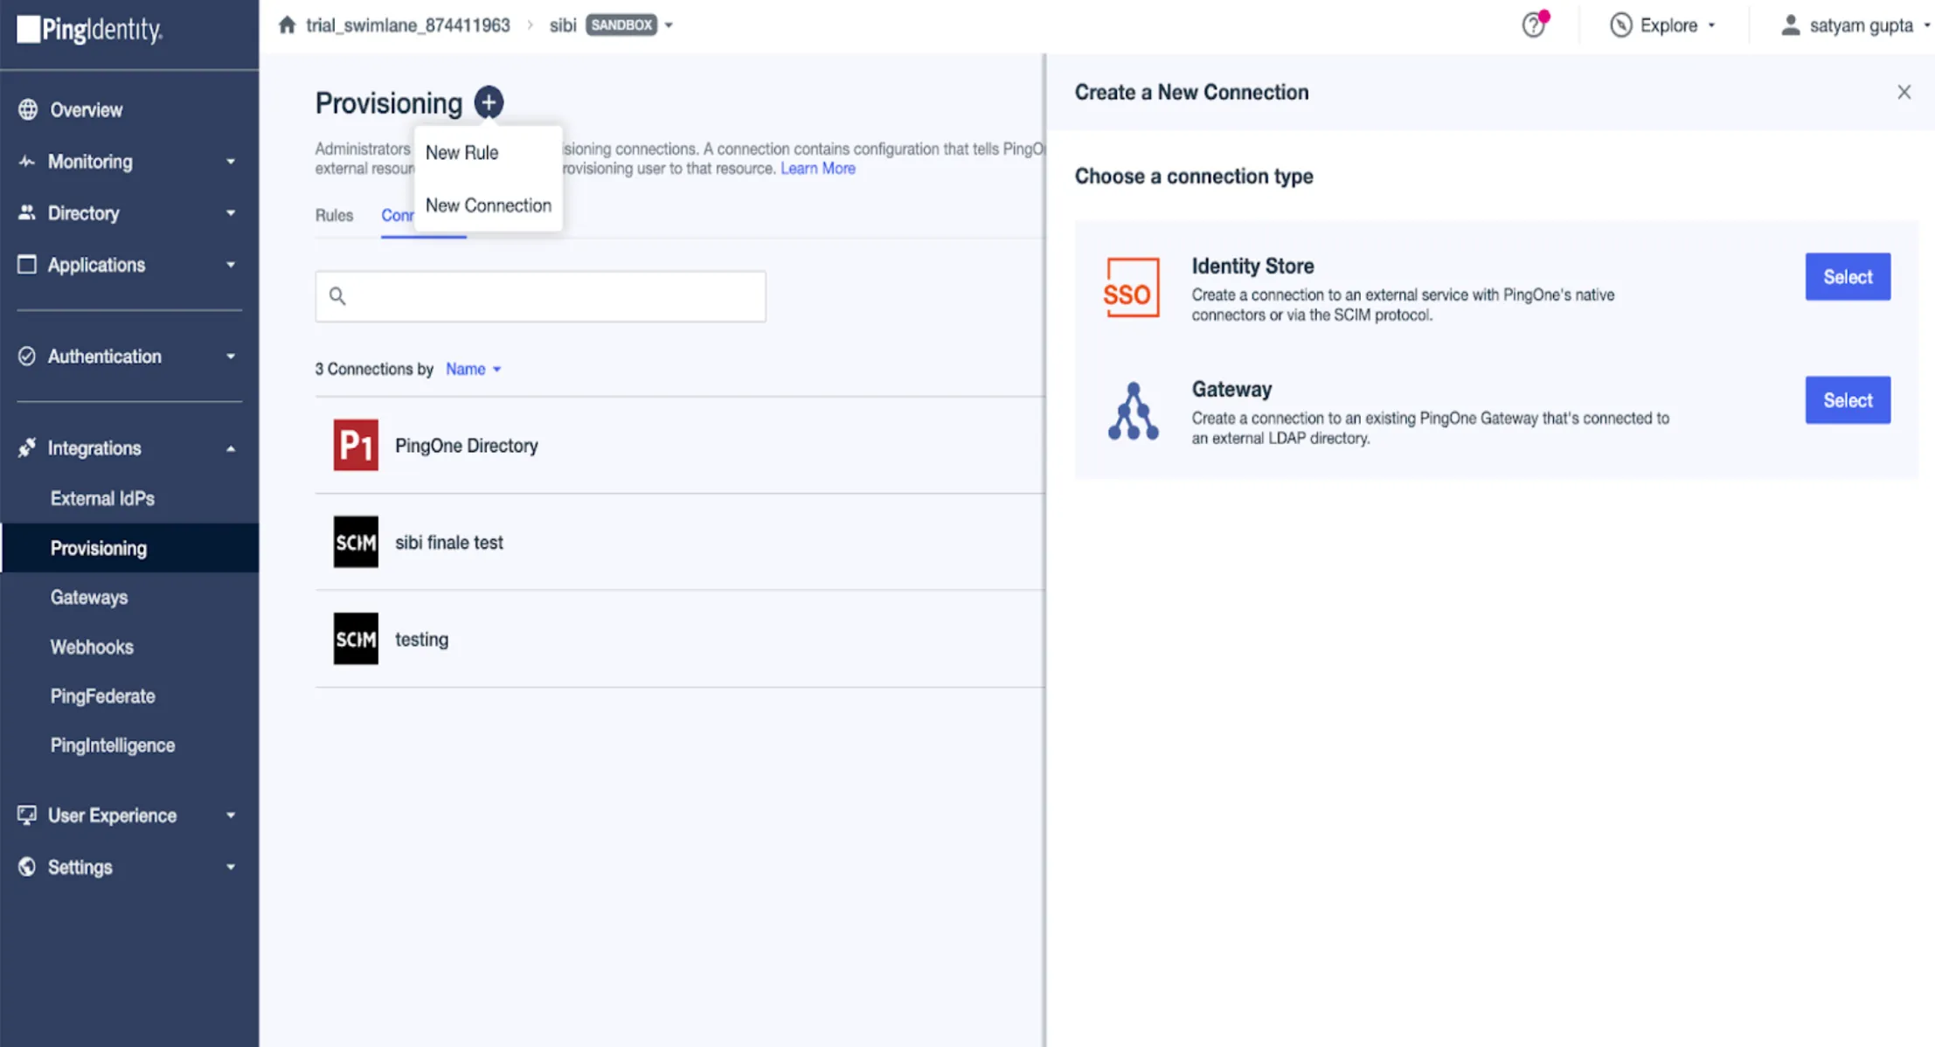The image size is (1935, 1047).
Task: Open PingFederate in sidebar
Action: tap(102, 696)
